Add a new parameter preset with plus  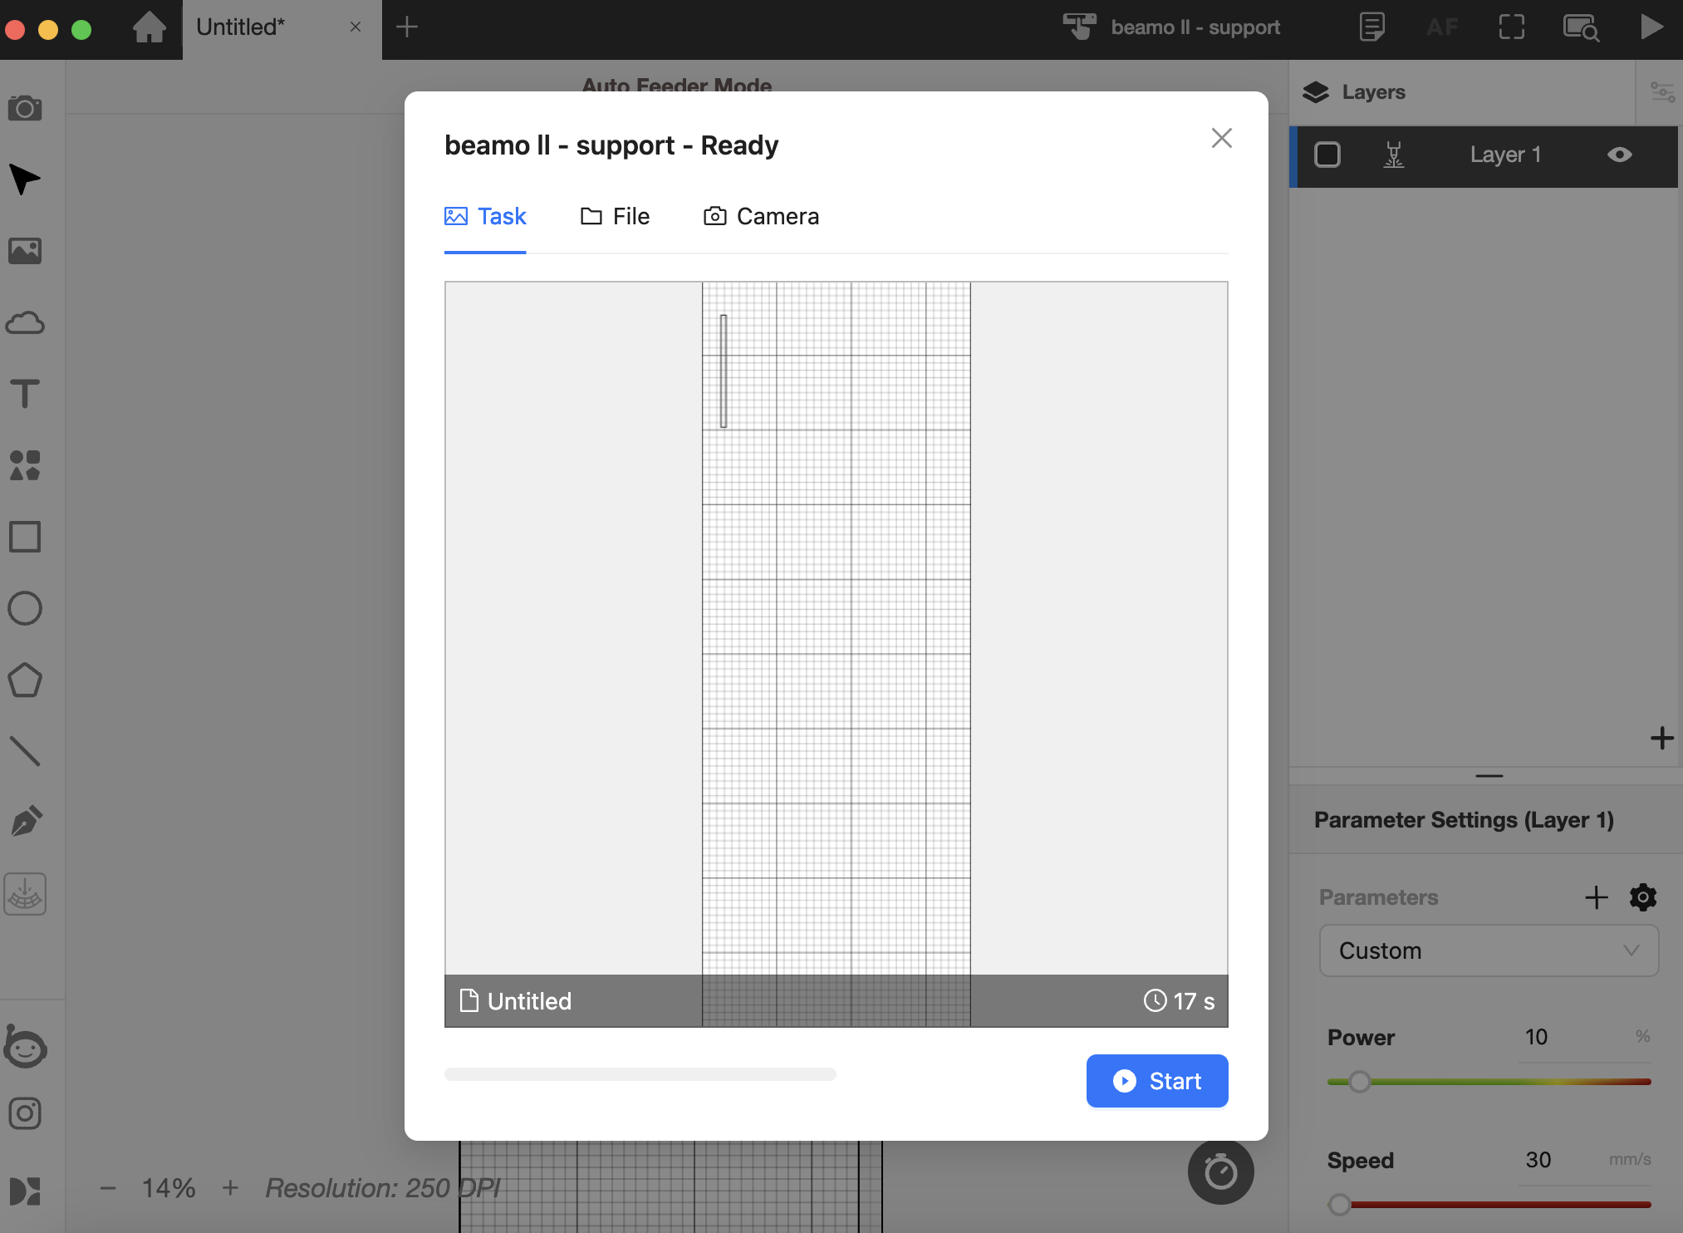point(1597,897)
